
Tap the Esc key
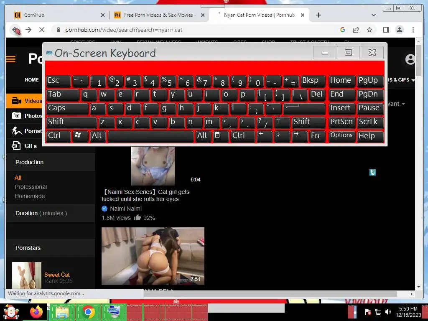[x=59, y=81]
